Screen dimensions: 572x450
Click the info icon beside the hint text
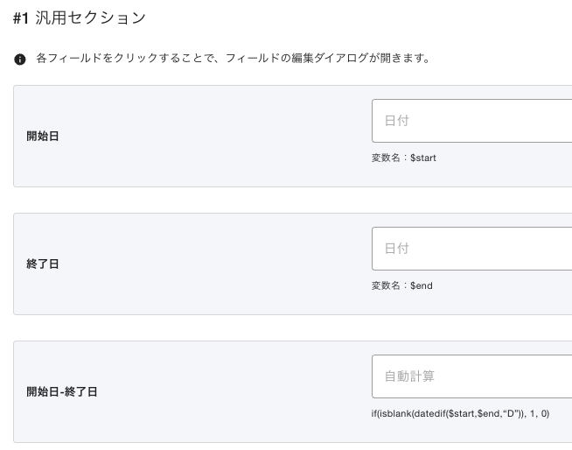(x=20, y=59)
